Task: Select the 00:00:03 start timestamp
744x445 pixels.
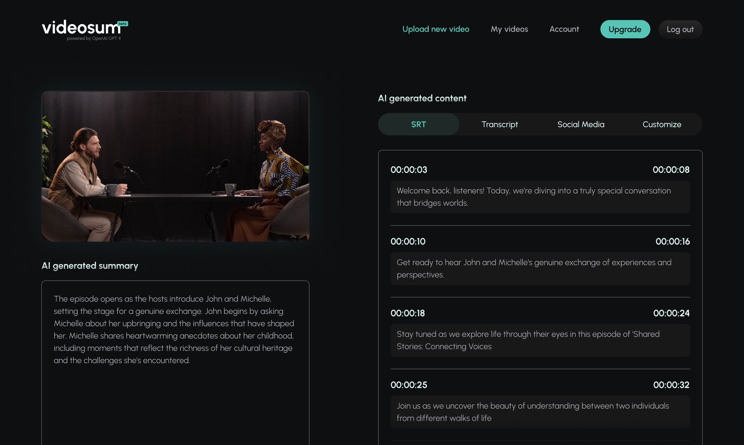Action: (x=409, y=170)
